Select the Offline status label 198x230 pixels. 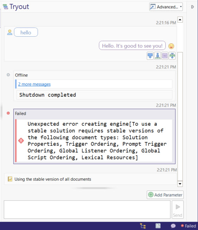click(21, 75)
